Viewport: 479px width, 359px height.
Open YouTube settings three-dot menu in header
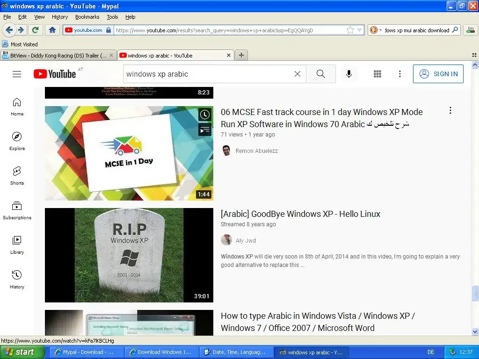[399, 74]
